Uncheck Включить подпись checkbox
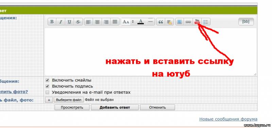 coord(47,86)
